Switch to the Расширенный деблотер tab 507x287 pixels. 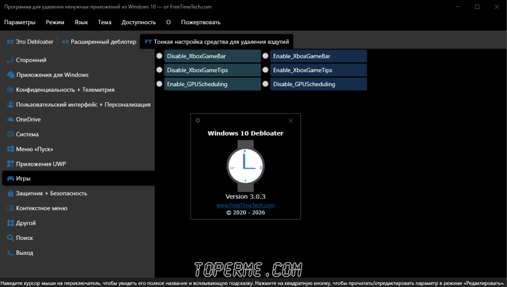pos(99,42)
